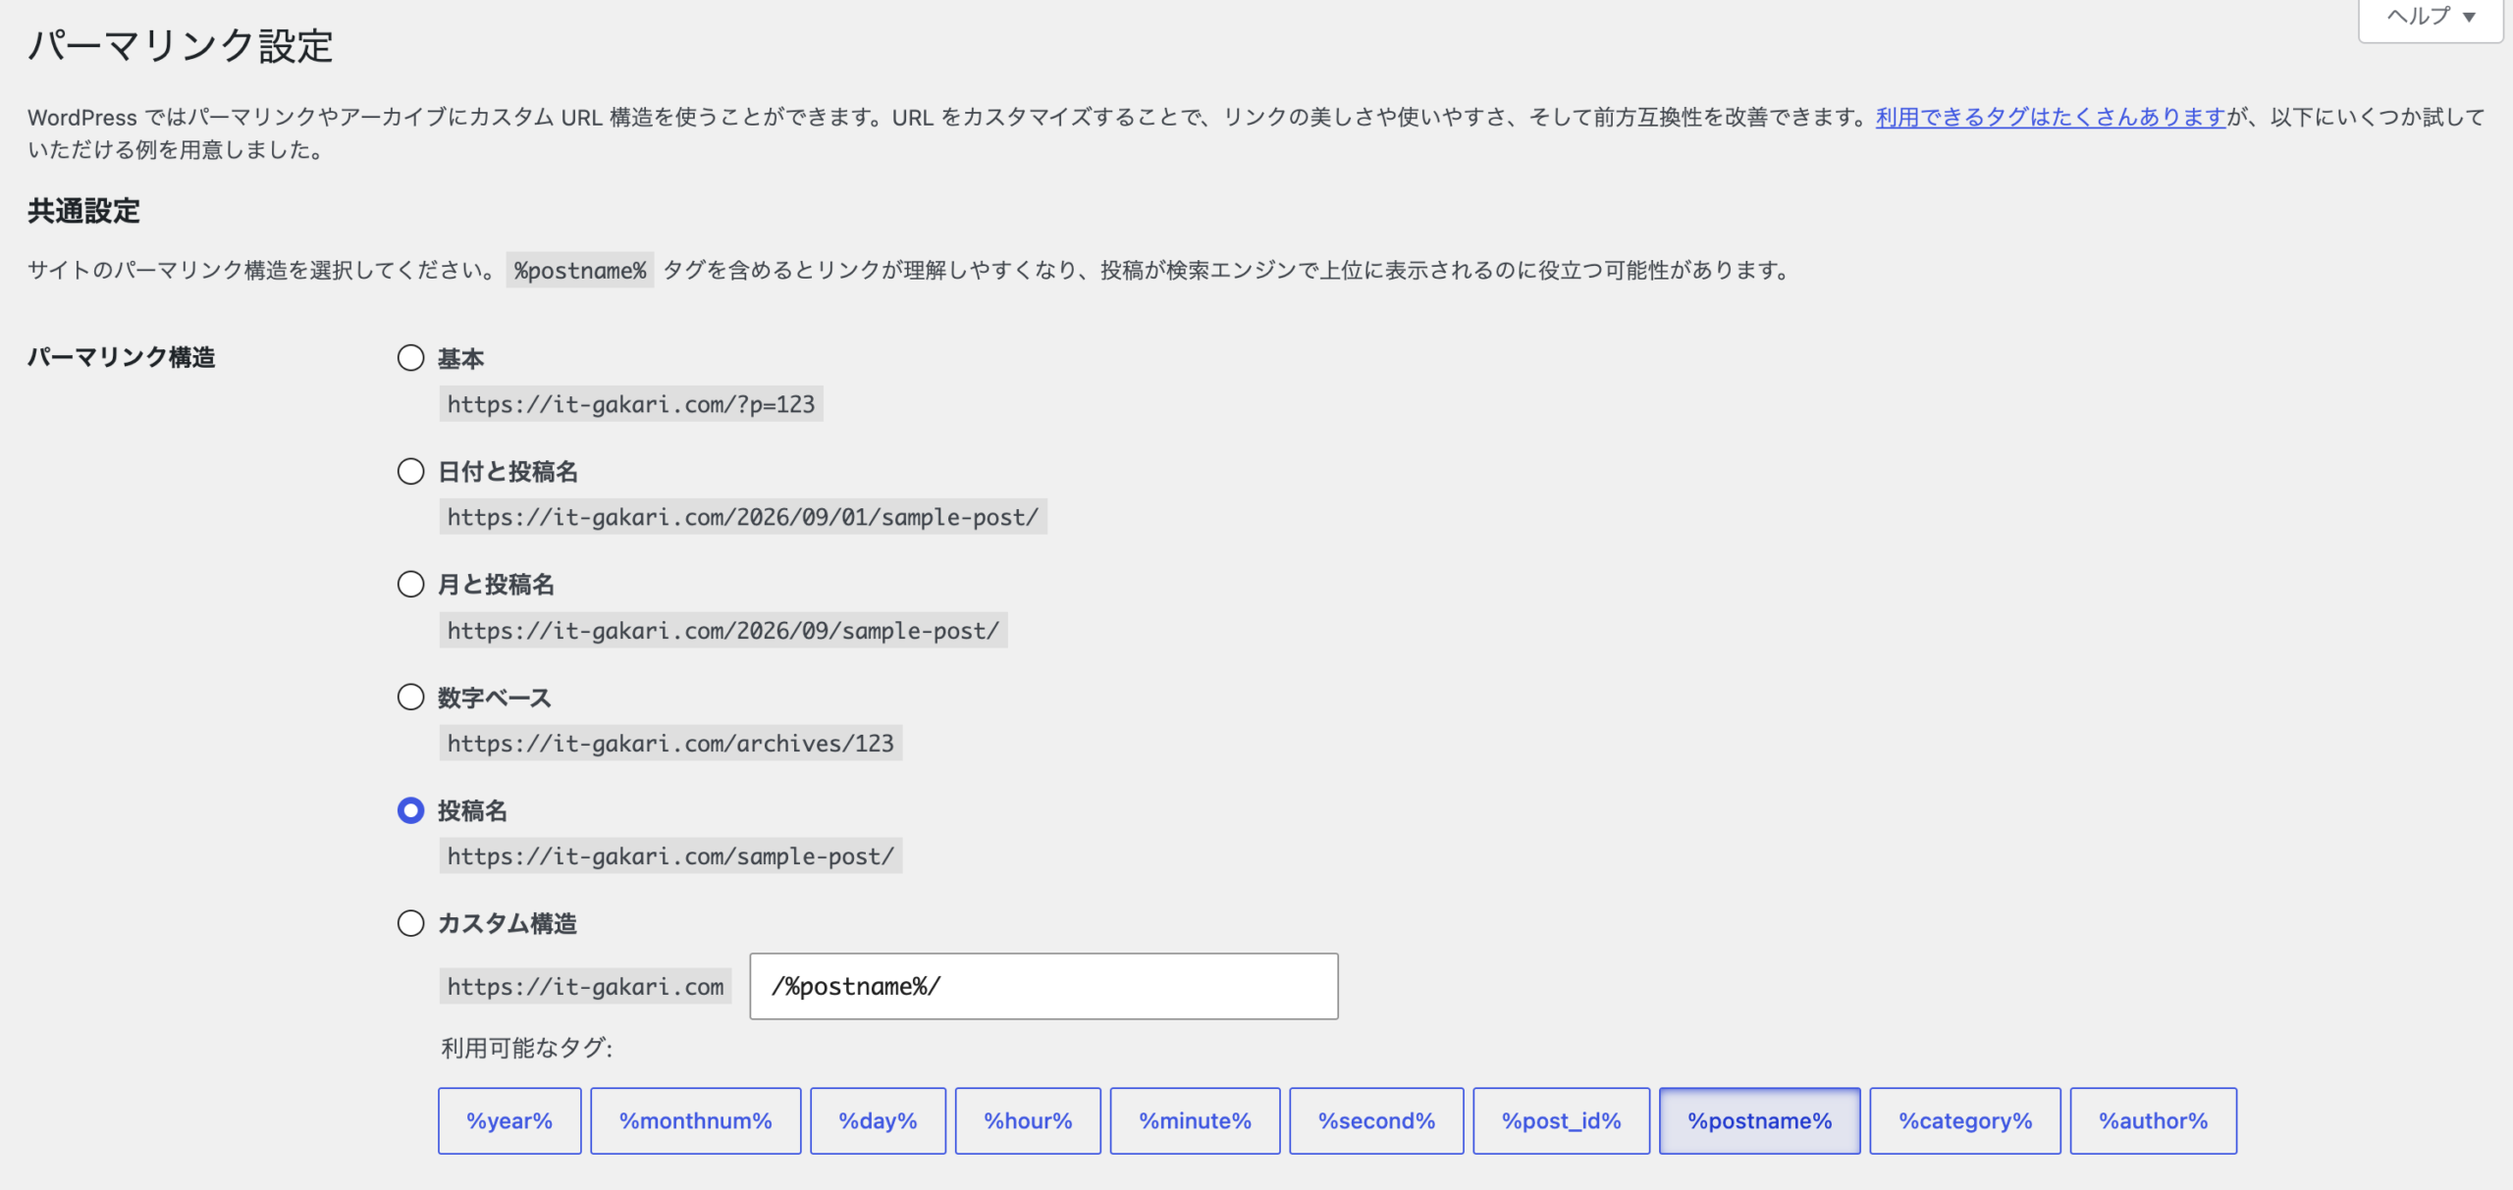Add the %monthnum% tag button

(696, 1120)
